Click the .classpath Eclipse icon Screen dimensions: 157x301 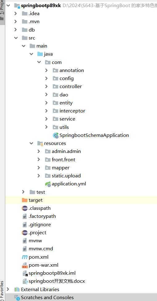[25, 208]
